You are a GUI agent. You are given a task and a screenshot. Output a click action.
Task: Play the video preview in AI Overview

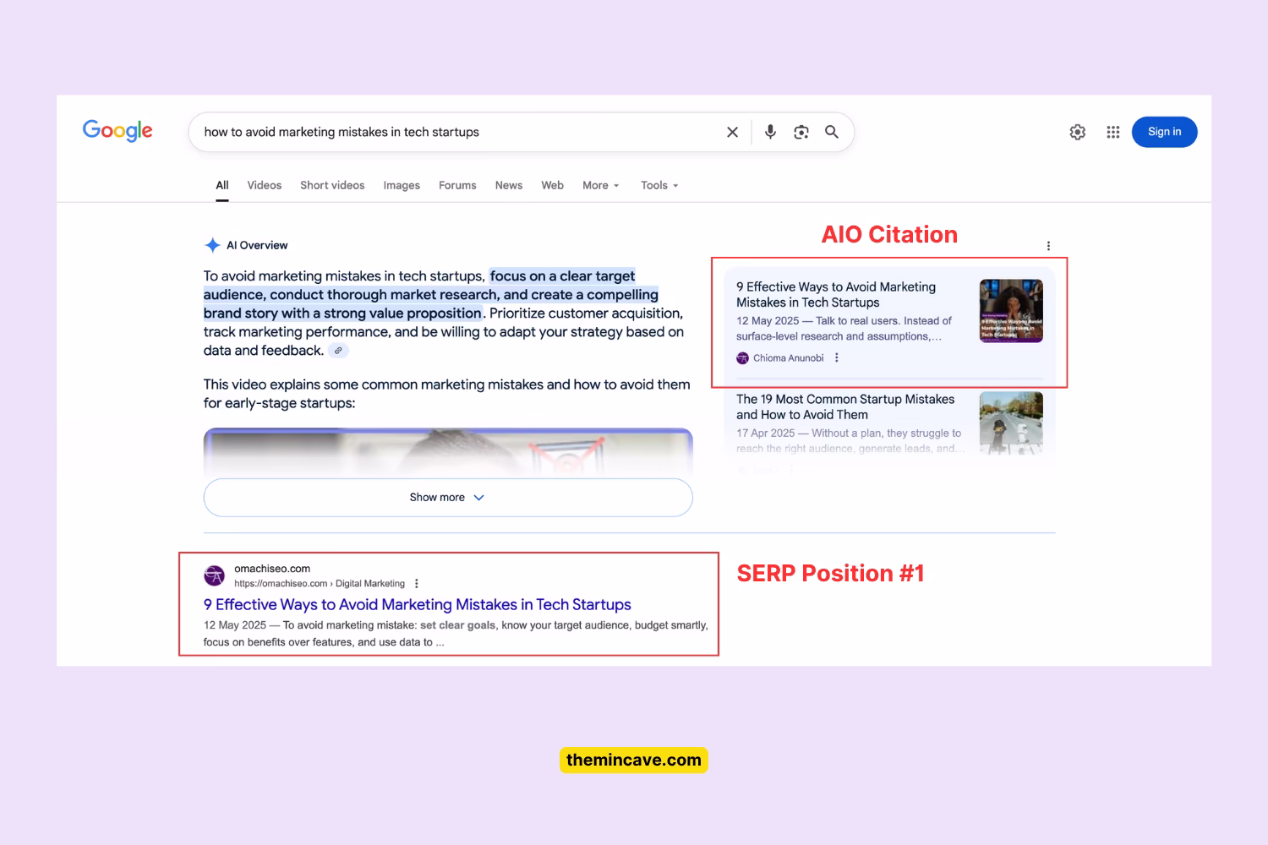pyautogui.click(x=448, y=452)
